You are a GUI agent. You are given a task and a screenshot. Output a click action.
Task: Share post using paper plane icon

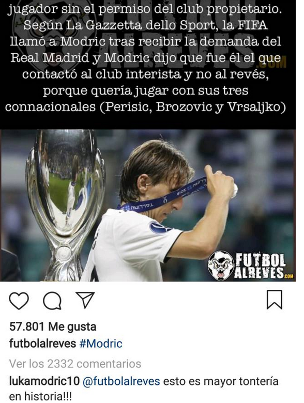85,300
